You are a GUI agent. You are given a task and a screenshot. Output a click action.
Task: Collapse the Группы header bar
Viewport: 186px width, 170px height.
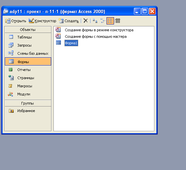click(x=28, y=103)
